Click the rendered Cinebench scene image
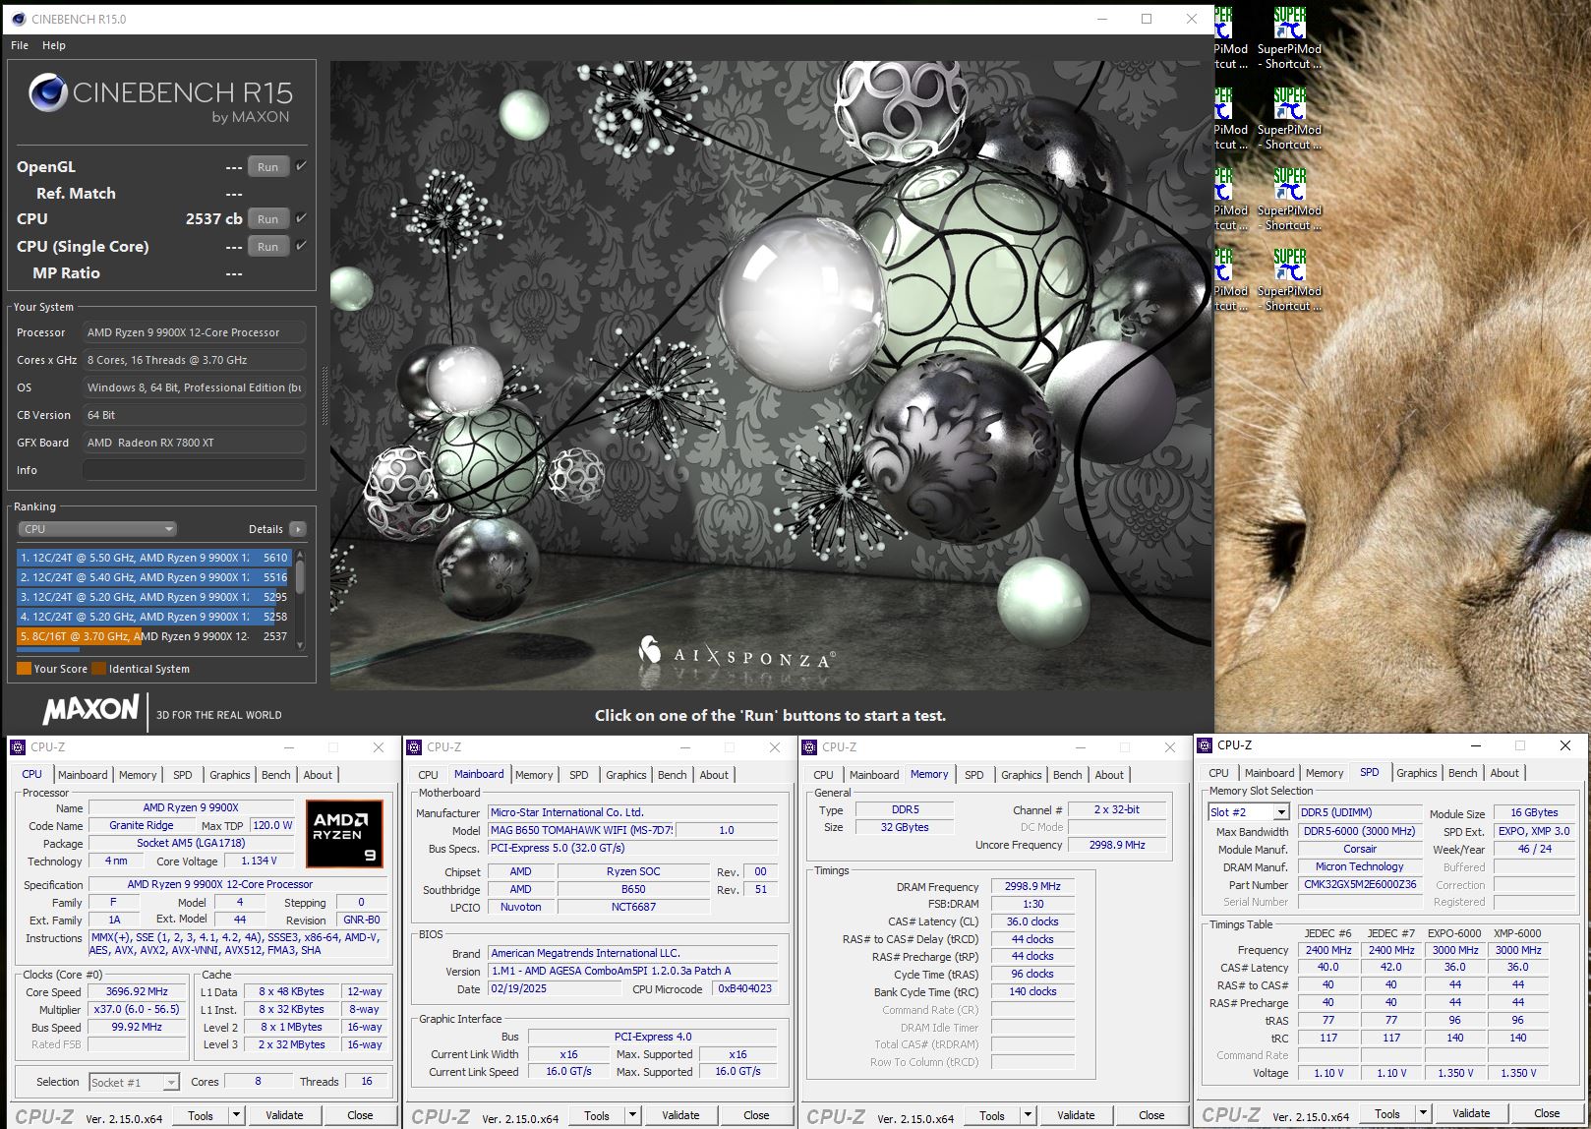The image size is (1591, 1129). point(771,375)
